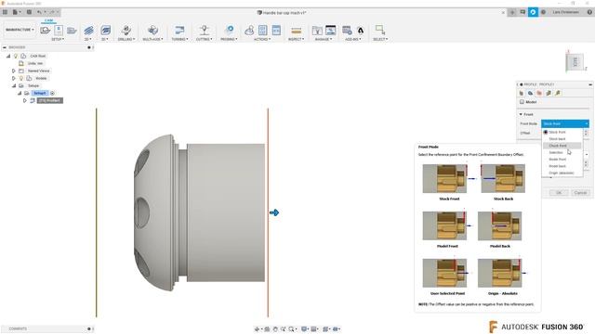Choose Origin (absolute) from list
This screenshot has width=595, height=334.
562,173
